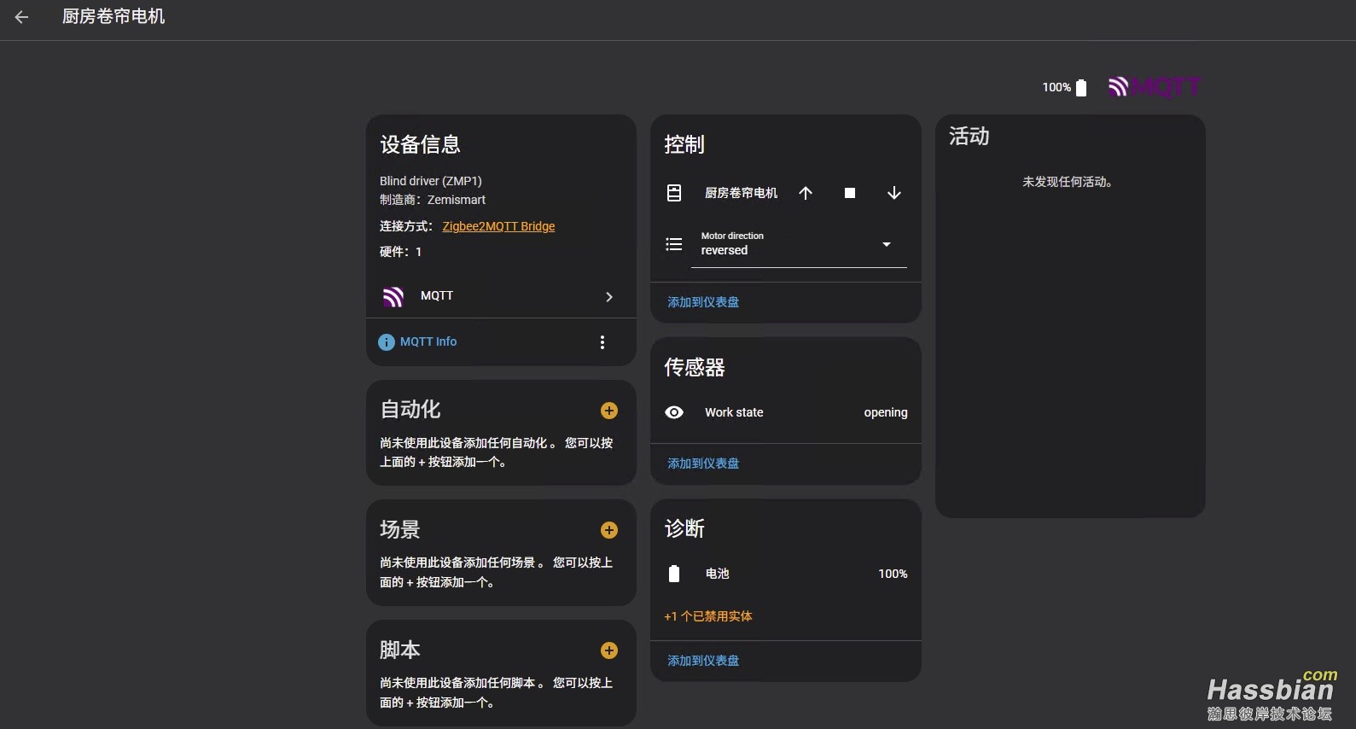This screenshot has width=1356, height=729.
Task: Show the +1 个已禁用实体 disabled entity
Action: coord(708,616)
